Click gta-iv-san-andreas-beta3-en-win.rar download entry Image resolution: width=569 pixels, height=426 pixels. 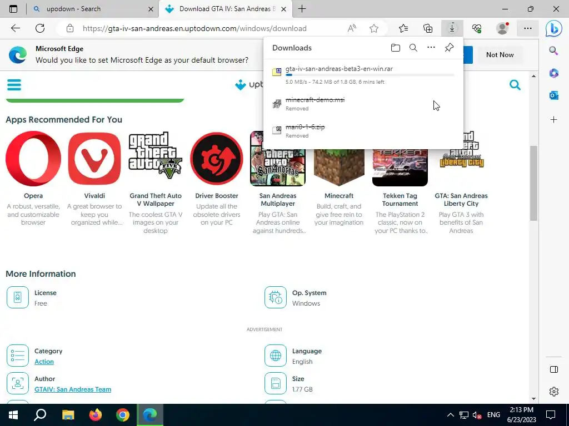(x=363, y=75)
